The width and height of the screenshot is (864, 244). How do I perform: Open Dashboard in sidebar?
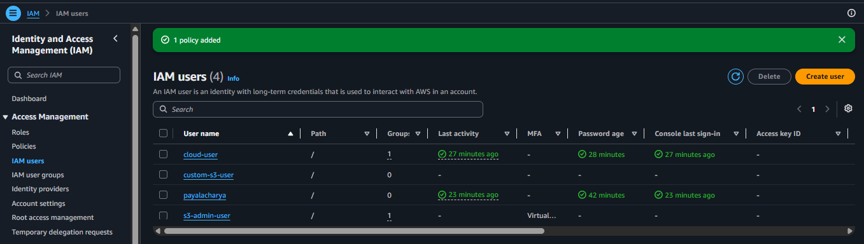(x=29, y=98)
